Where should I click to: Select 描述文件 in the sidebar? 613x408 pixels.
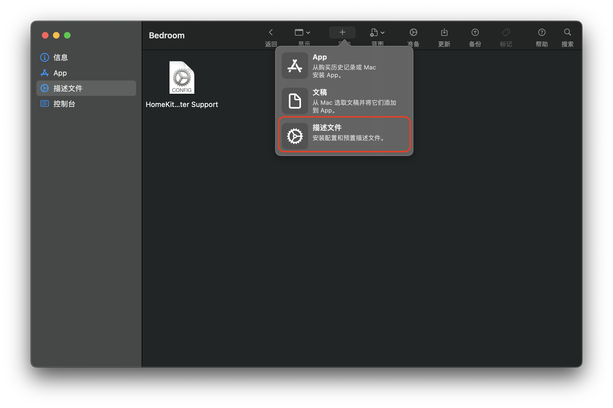68,88
